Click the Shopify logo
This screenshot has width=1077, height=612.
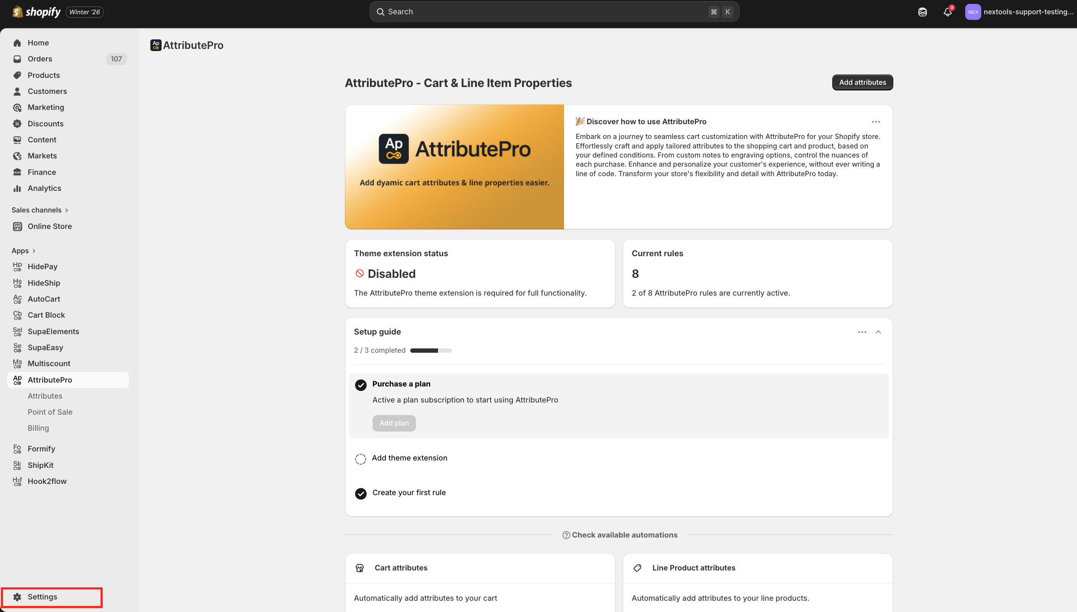click(x=37, y=12)
